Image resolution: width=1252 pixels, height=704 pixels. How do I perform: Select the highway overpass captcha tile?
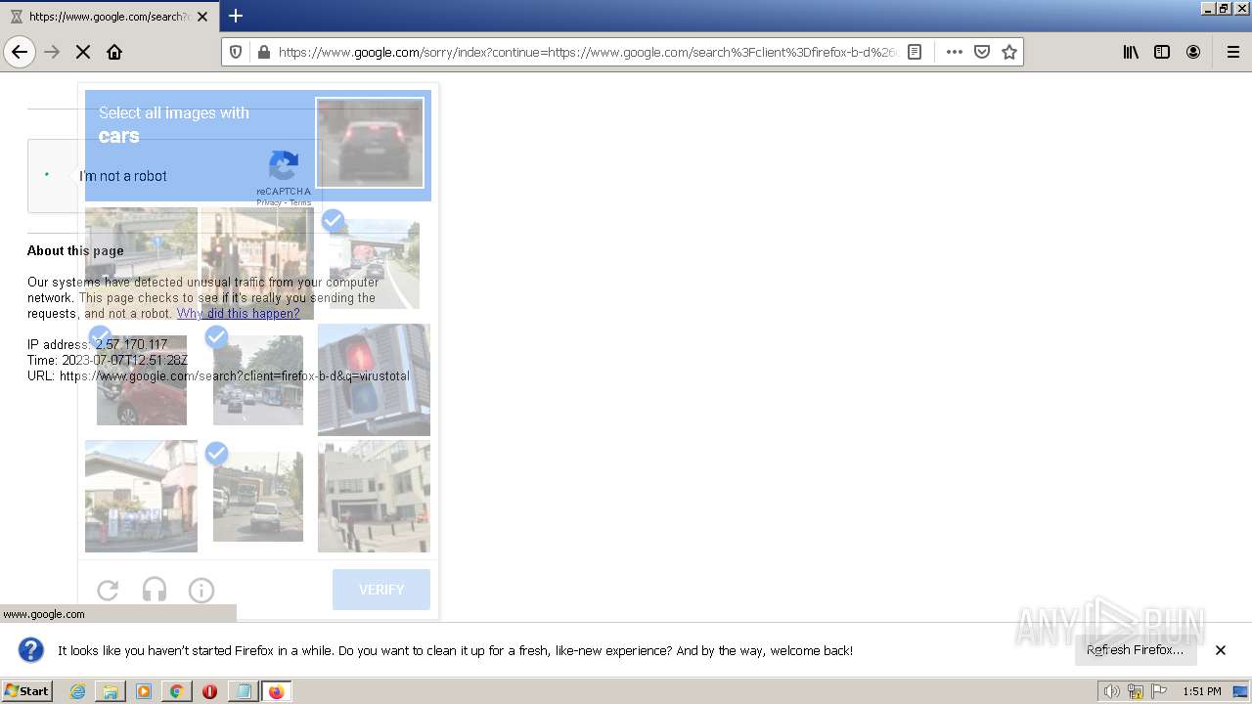pos(141,263)
